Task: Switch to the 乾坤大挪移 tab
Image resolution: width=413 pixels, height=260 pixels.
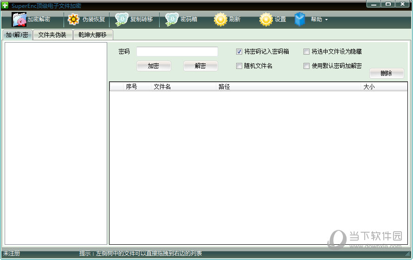Action: (x=92, y=35)
